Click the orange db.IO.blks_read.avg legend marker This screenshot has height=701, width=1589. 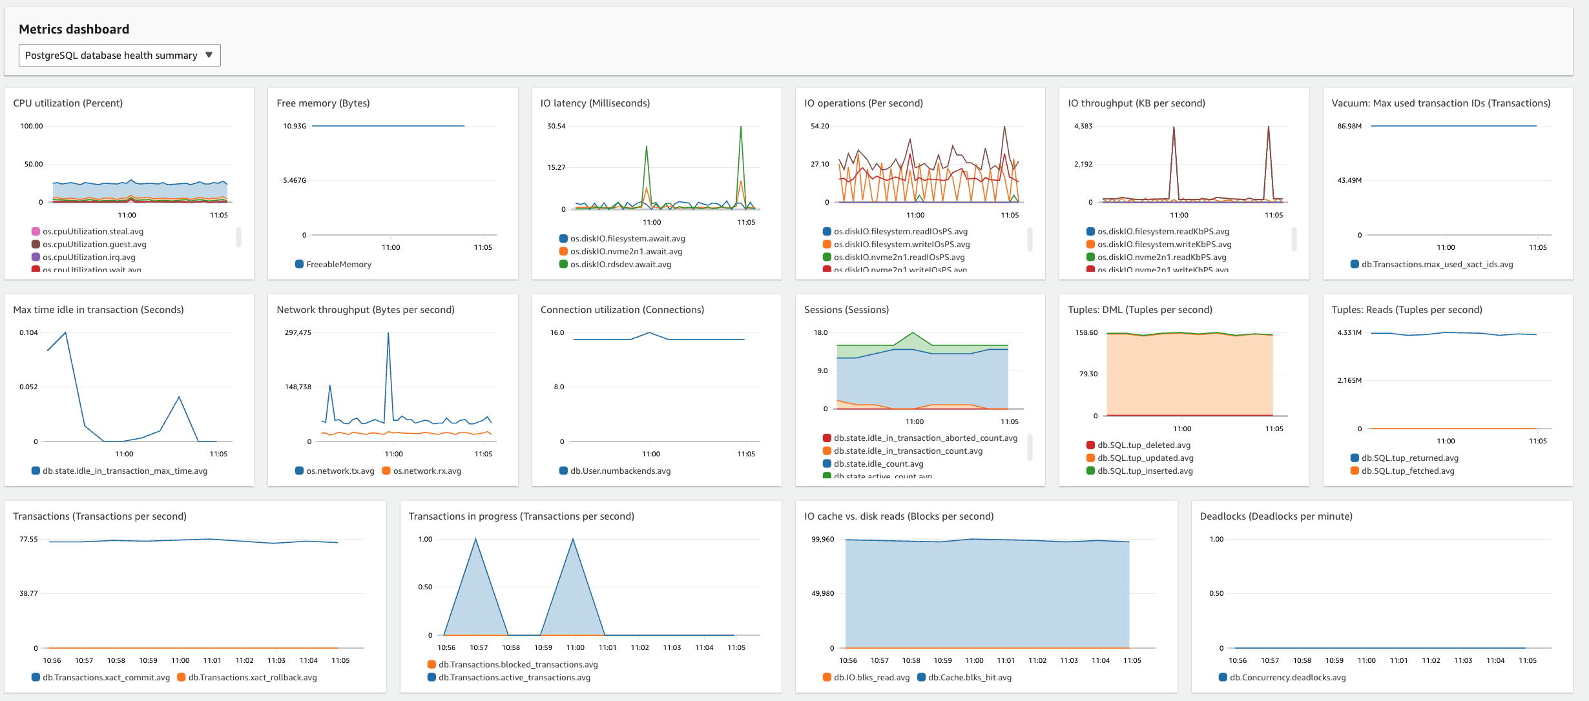point(826,678)
